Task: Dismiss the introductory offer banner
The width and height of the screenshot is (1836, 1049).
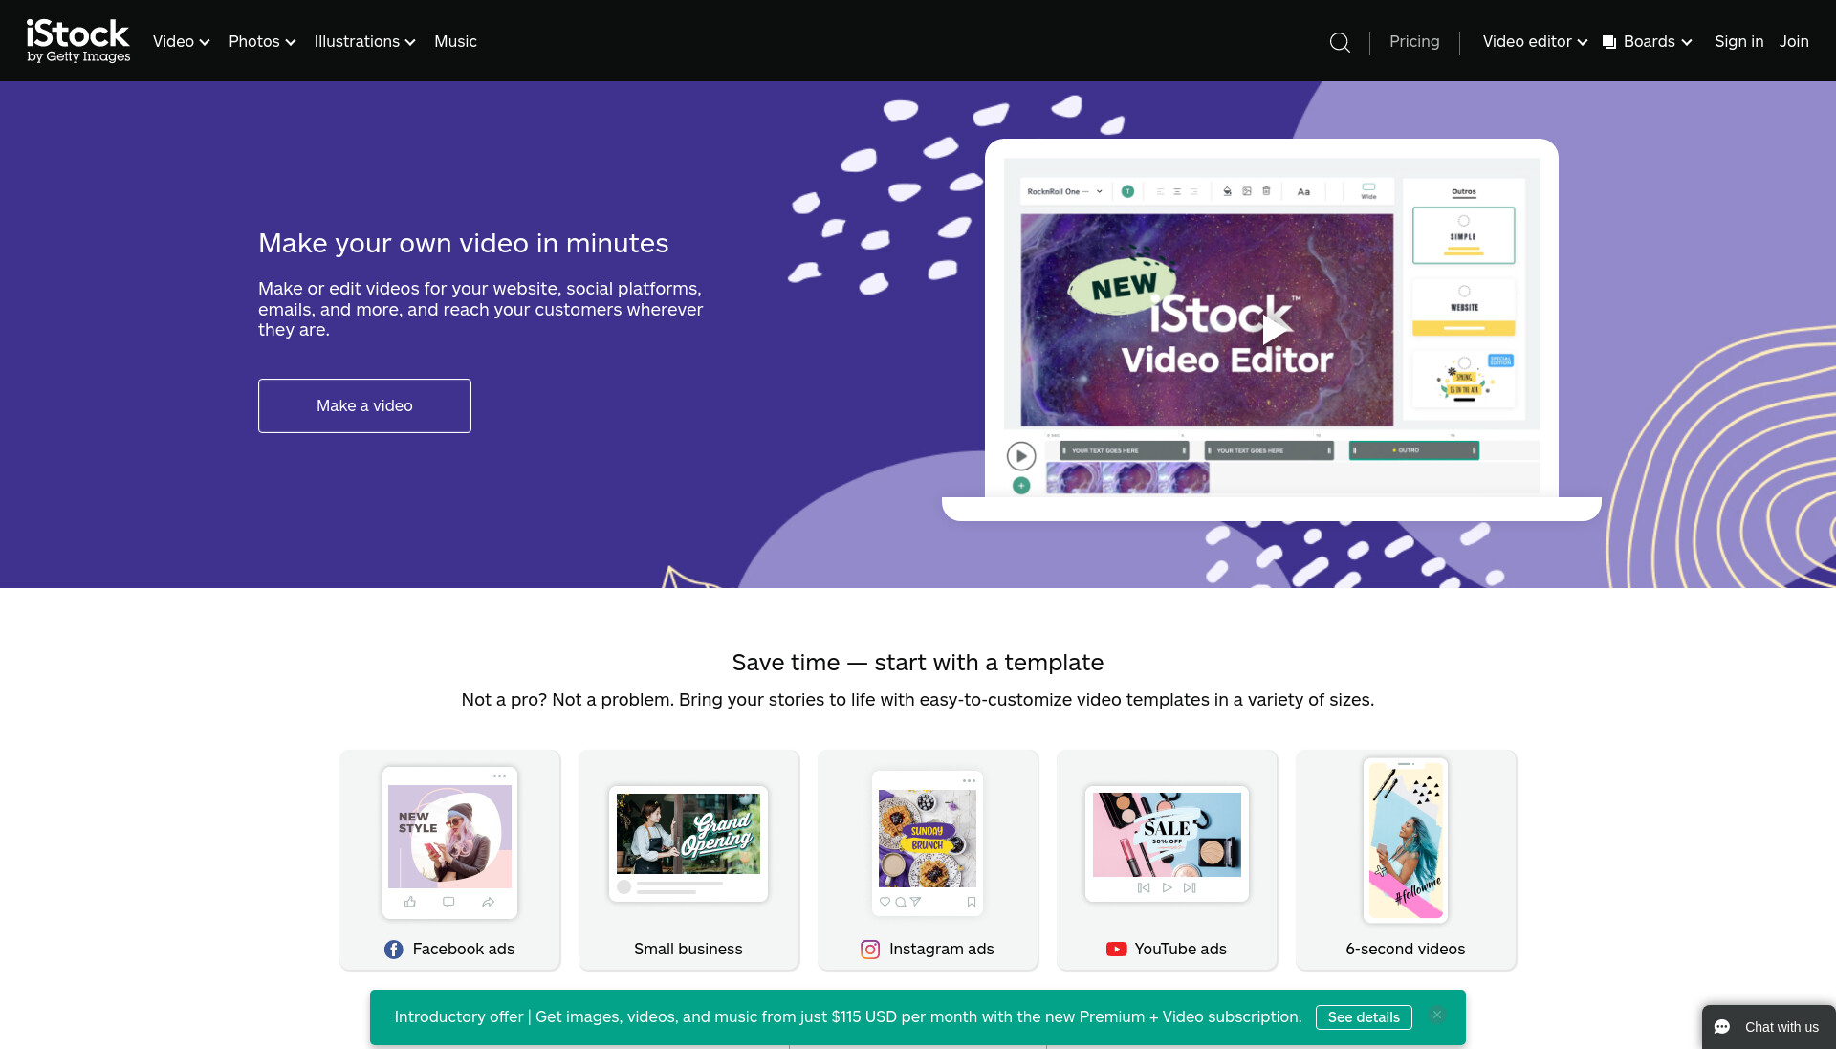Action: (x=1436, y=1016)
